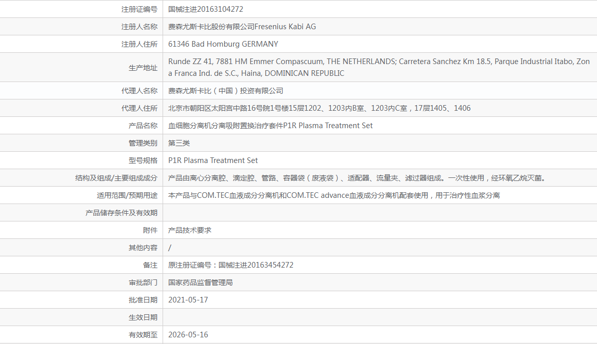597x344 pixels.
Task: Open the 产品技术要求 attachment
Action: pos(190,231)
